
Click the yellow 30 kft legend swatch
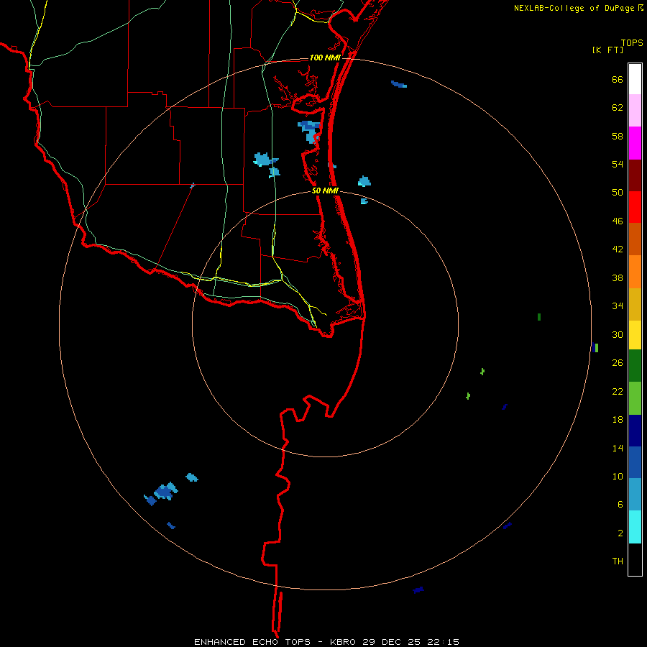tap(635, 334)
